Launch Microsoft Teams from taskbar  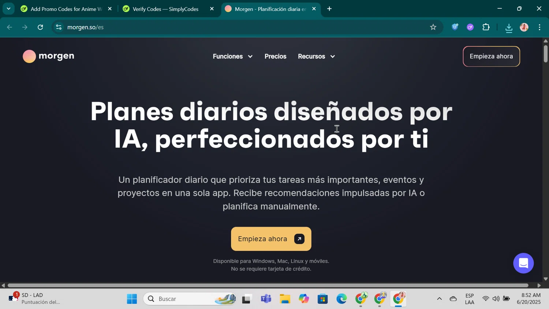pyautogui.click(x=266, y=299)
